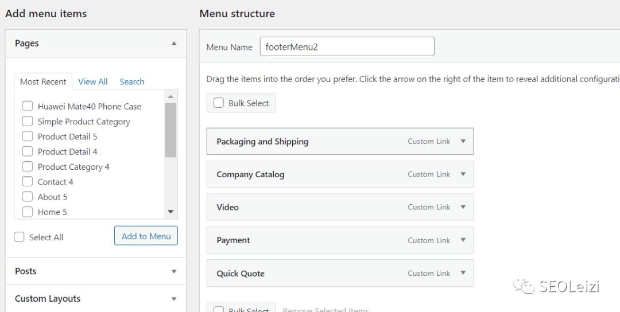
Task: Click scroll down arrow in pages list
Action: [x=170, y=212]
